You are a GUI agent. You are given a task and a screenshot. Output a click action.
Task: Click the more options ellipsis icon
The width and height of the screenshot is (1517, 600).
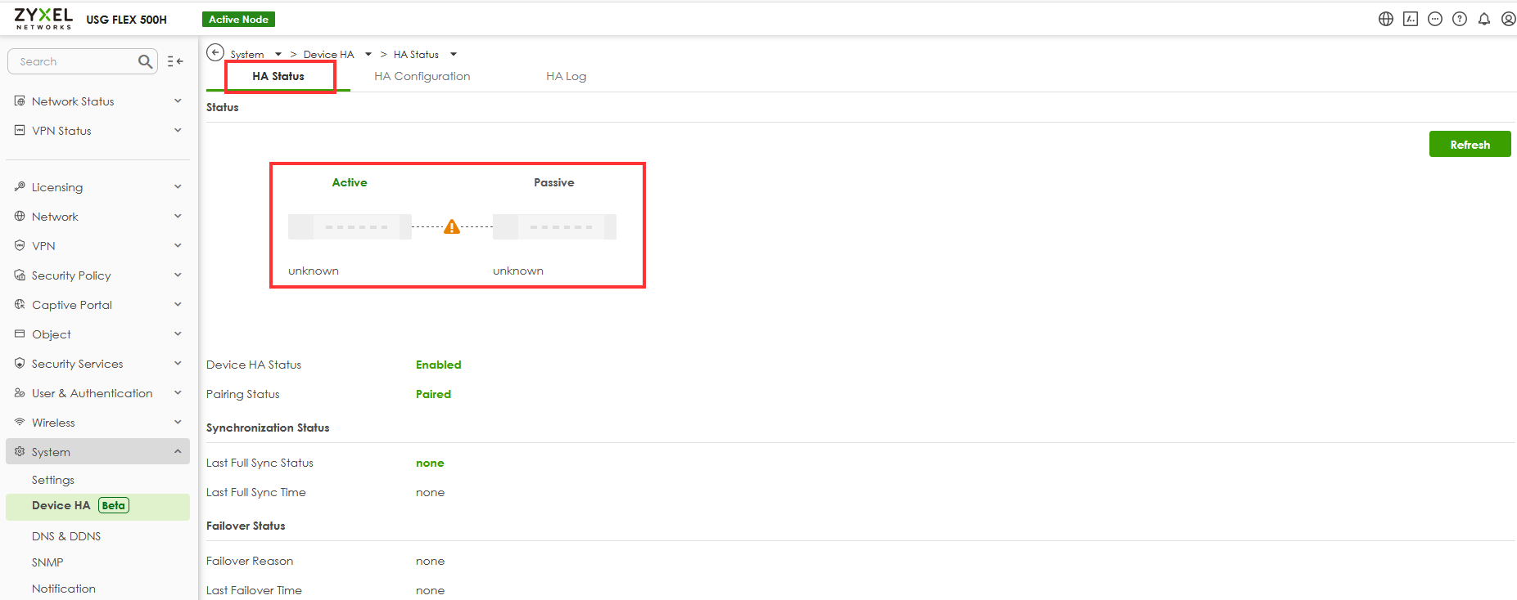coord(1434,19)
